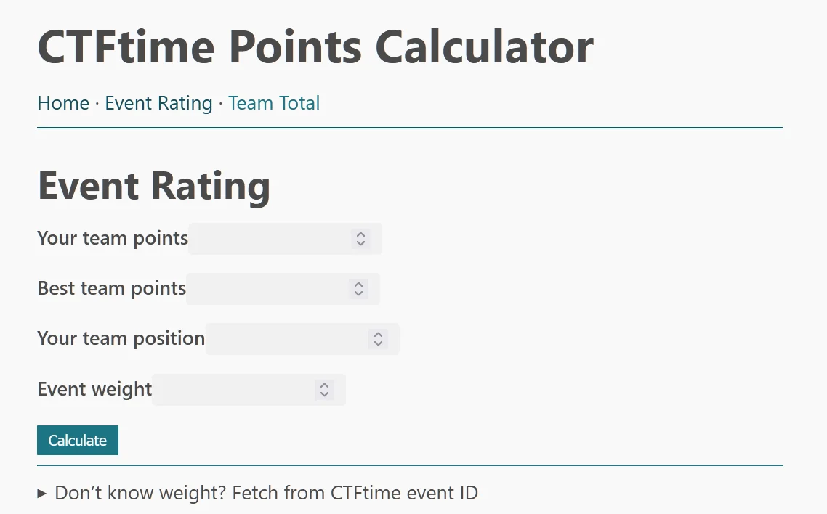Viewport: 827px width, 514px height.
Task: Expand the Don't know weight section
Action: (266, 494)
